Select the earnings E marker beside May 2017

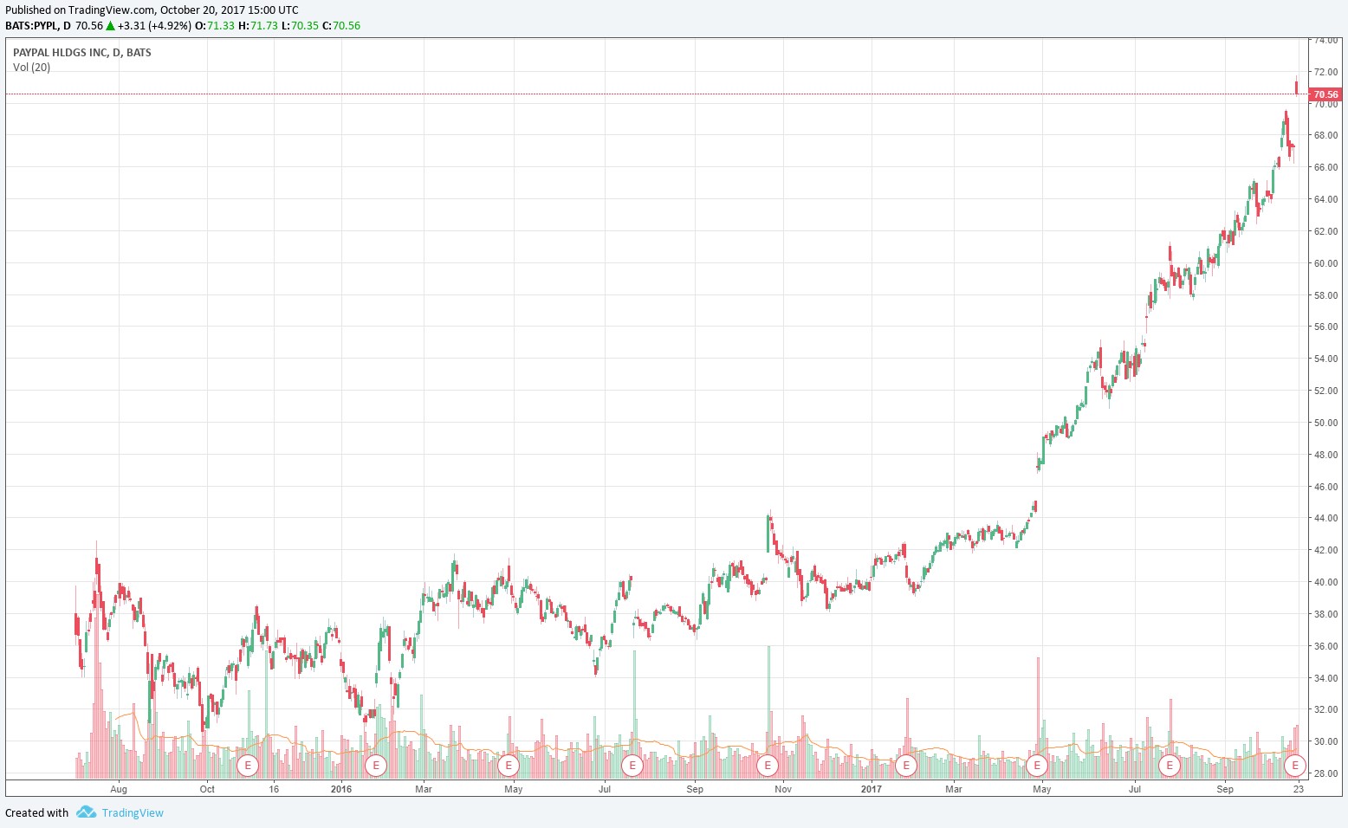point(1037,765)
